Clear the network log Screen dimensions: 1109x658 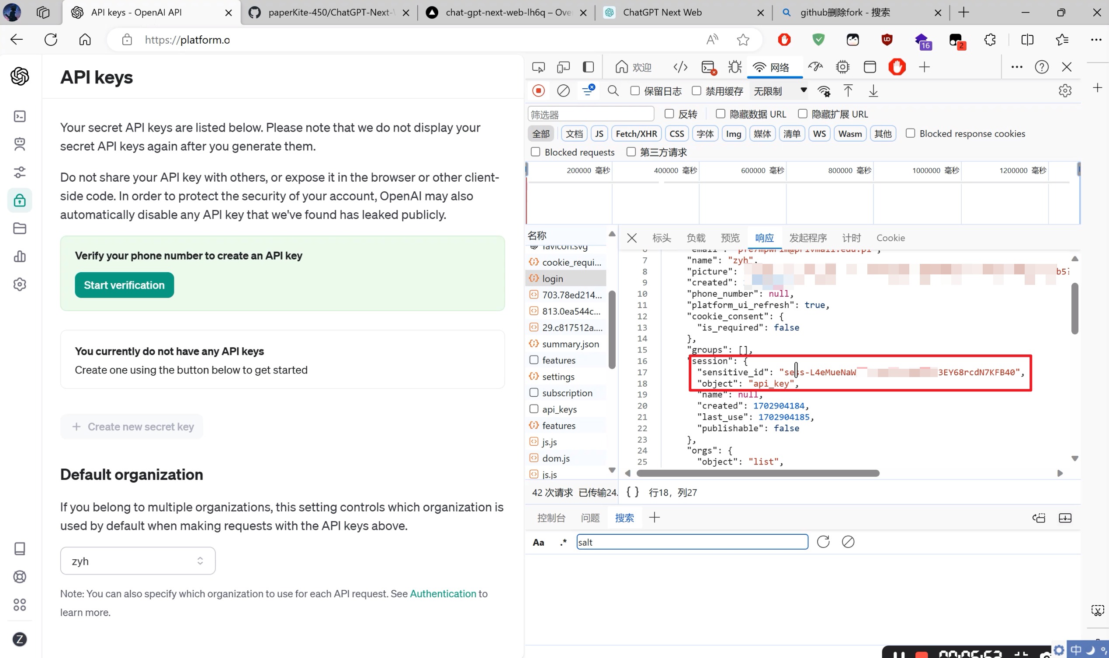[x=563, y=91]
